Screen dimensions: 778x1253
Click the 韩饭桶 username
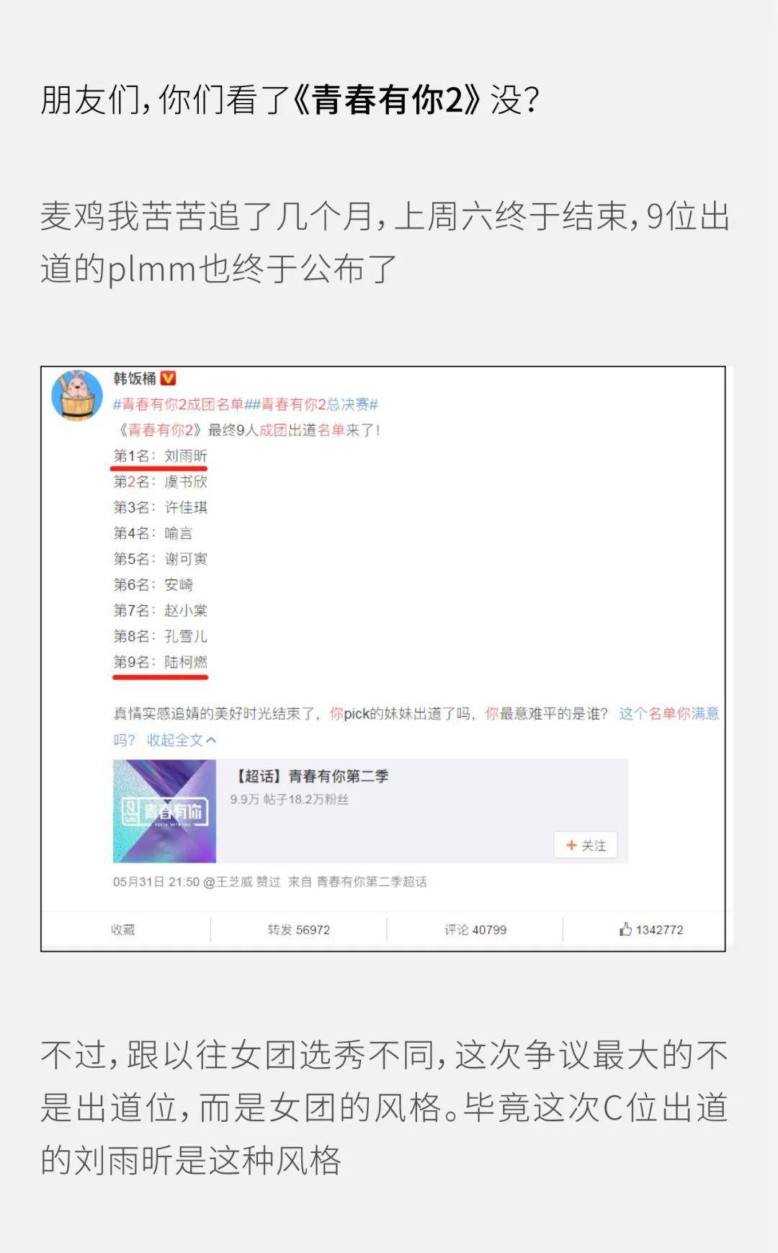pos(135,378)
